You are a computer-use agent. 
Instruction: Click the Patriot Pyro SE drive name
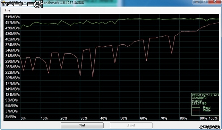click(206, 95)
